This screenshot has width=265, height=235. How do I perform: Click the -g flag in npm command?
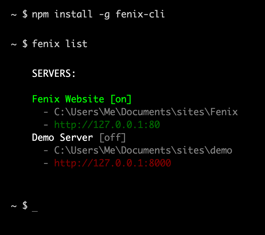[x=104, y=15]
